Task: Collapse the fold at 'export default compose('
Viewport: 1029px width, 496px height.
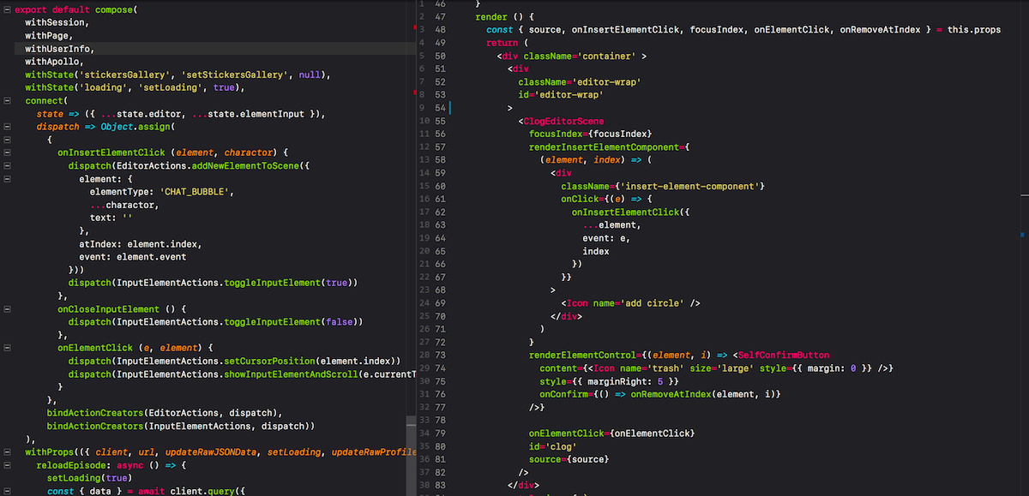Action: click(x=7, y=9)
